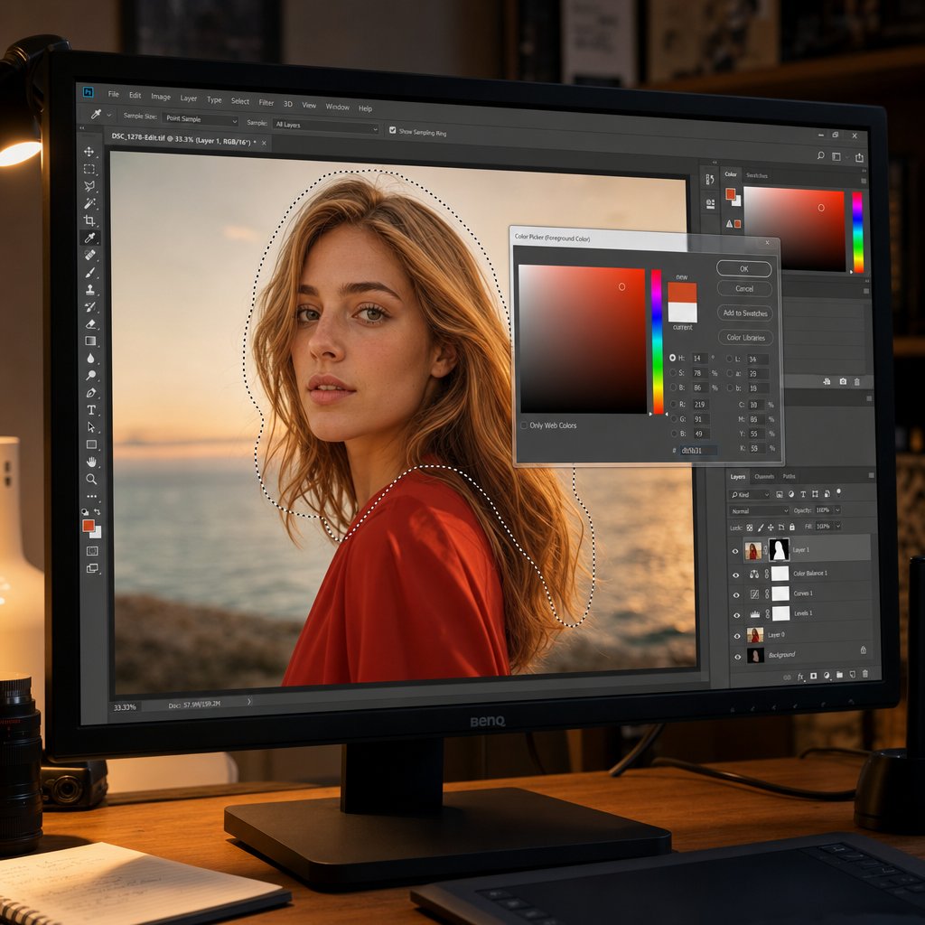Select the Clone Stamp tool

point(90,290)
